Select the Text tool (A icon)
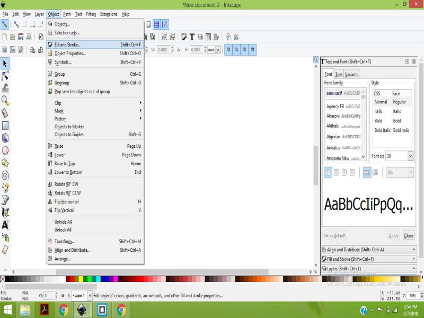Image resolution: width=424 pixels, height=318 pixels. click(x=5, y=225)
